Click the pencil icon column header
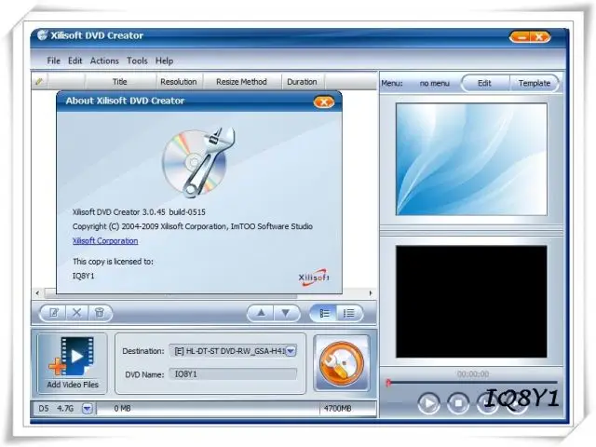This screenshot has width=596, height=447. [x=39, y=81]
